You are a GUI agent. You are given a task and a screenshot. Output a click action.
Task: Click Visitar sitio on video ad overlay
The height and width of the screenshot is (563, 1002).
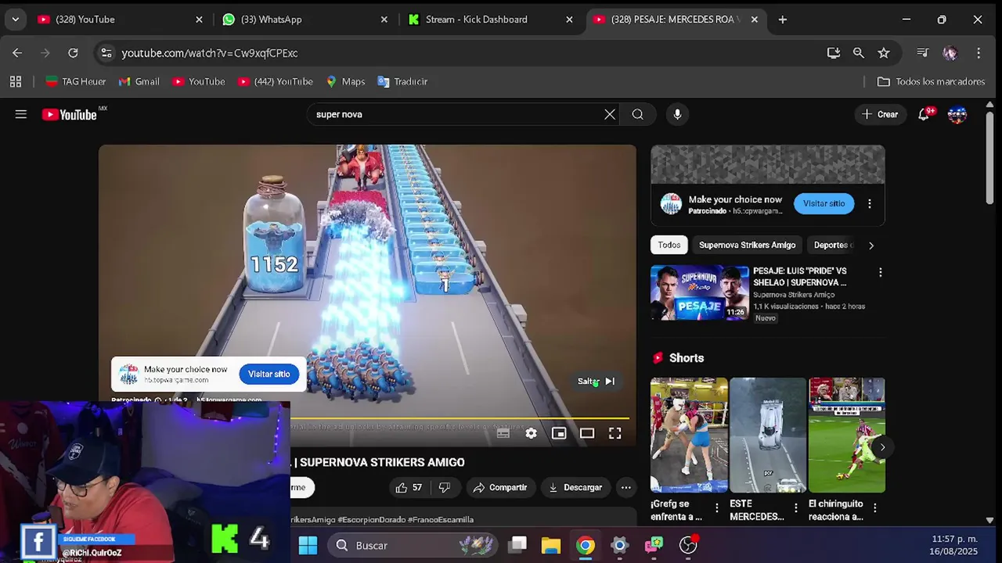pos(269,374)
